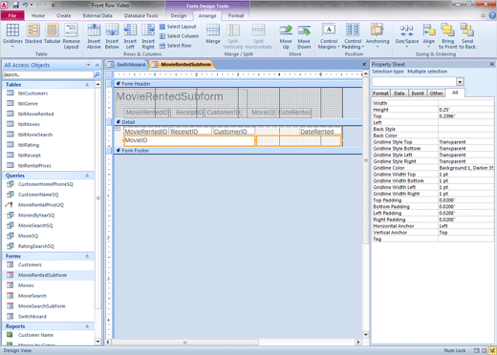This screenshot has height=355, width=497.
Task: Open the Control Padding menu
Action: pyautogui.click(x=353, y=36)
